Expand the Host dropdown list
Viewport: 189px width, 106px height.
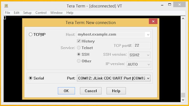click(x=148, y=34)
